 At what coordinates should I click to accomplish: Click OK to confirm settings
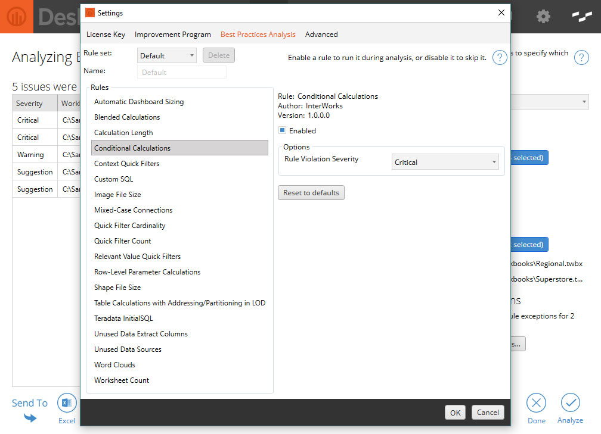tap(456, 412)
